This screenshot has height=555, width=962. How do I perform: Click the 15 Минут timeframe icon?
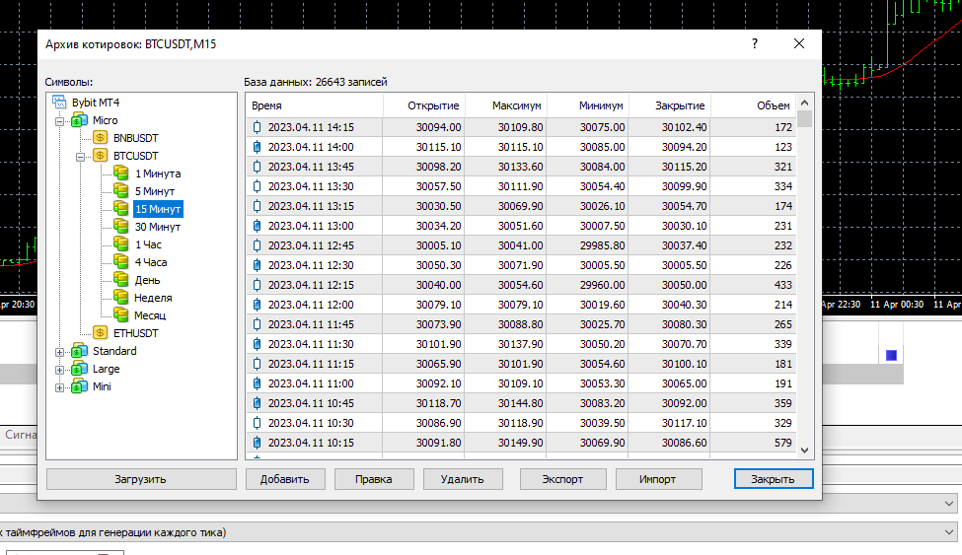(120, 209)
